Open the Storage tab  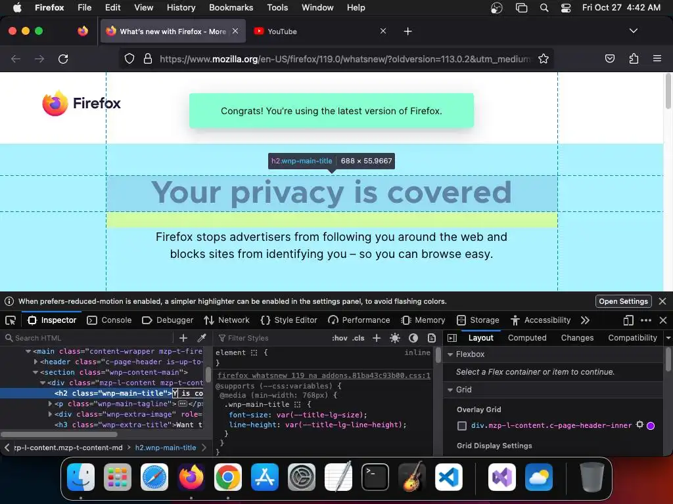(478, 320)
